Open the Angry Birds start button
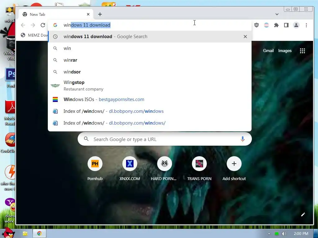Screen dimensions: 318x238 [8, 232]
